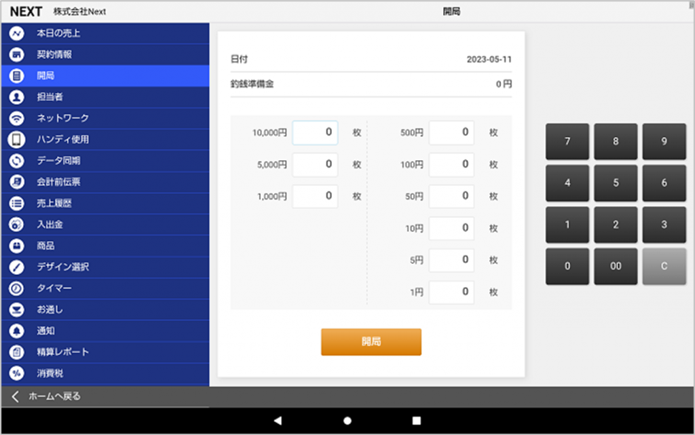Click the chart icon beside 本日の売上
Viewport: 695px width, 435px height.
[17, 33]
